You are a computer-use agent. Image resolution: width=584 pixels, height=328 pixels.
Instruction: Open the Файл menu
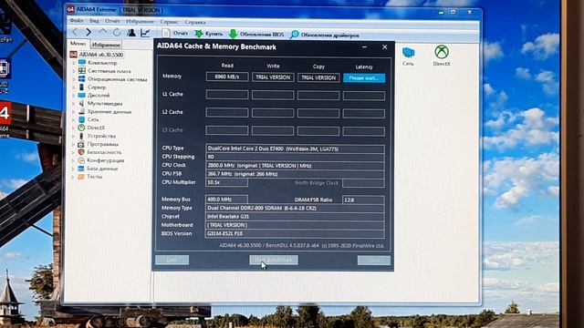77,21
